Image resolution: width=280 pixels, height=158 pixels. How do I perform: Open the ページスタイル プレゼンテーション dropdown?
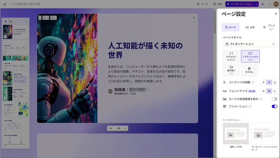pos(250,44)
